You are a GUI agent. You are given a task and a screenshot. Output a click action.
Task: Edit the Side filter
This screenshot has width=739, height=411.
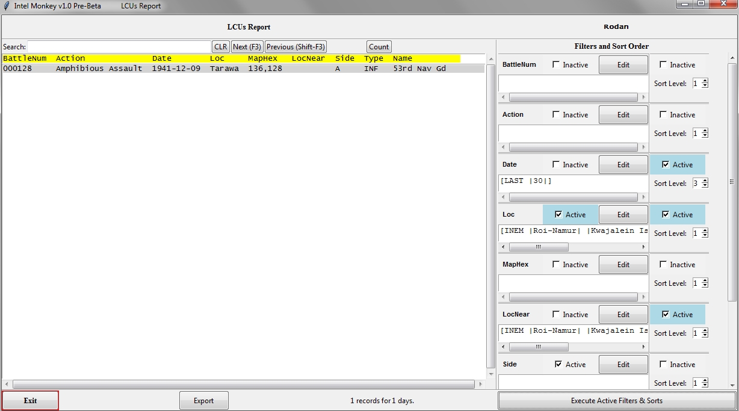pyautogui.click(x=623, y=365)
